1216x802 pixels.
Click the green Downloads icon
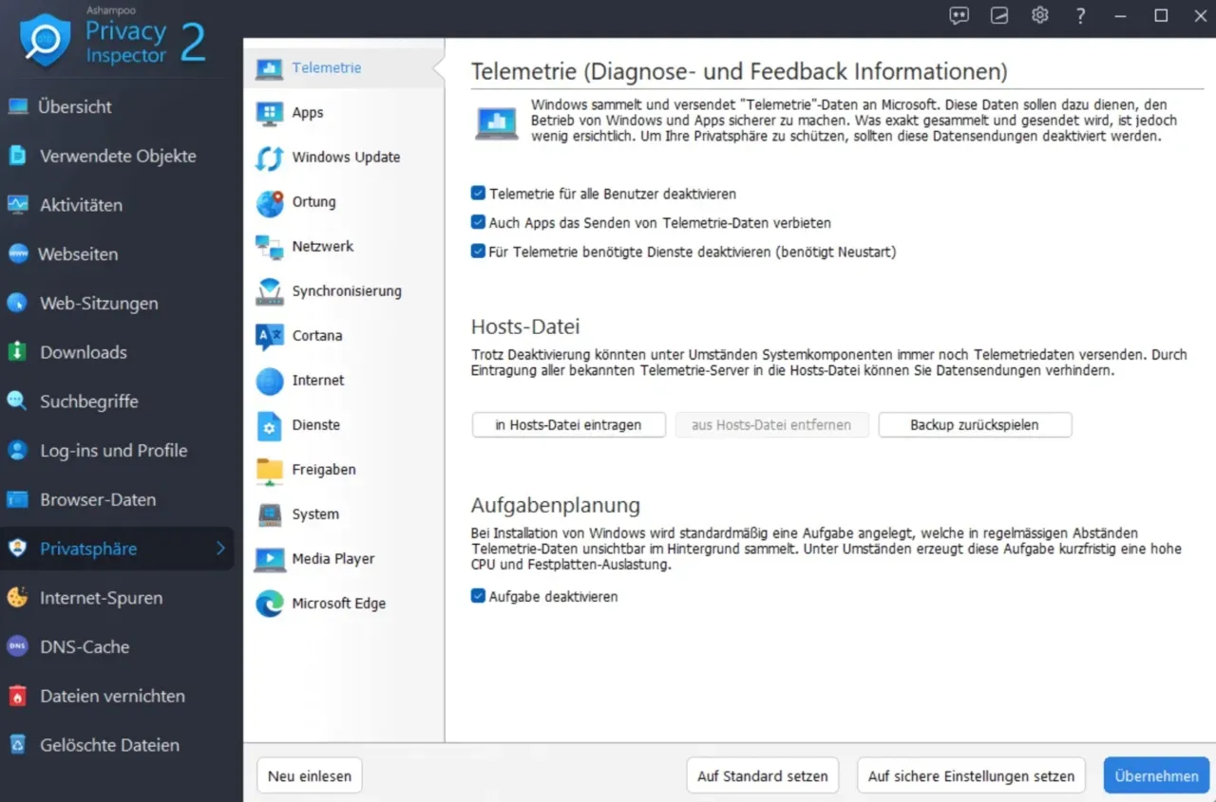(x=17, y=352)
